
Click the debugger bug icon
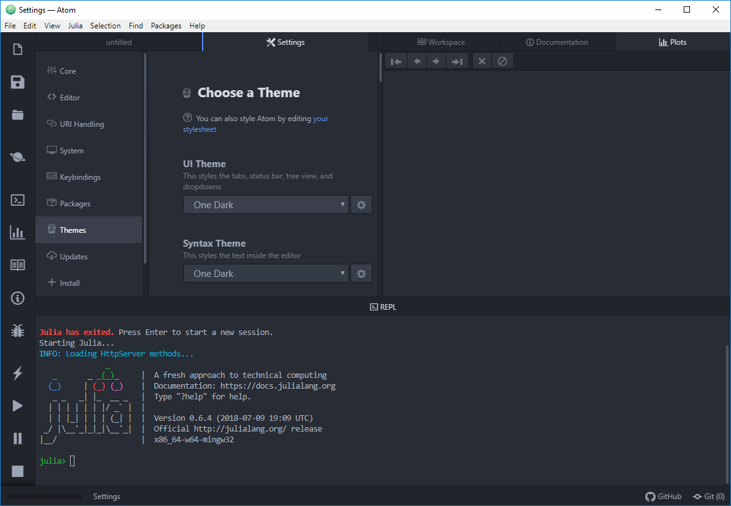[18, 330]
